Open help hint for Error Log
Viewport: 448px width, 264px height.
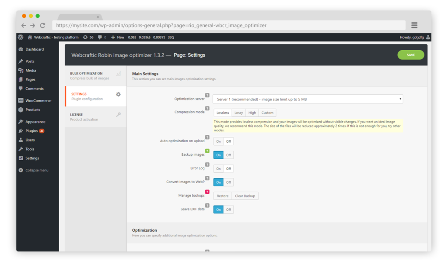click(x=207, y=165)
